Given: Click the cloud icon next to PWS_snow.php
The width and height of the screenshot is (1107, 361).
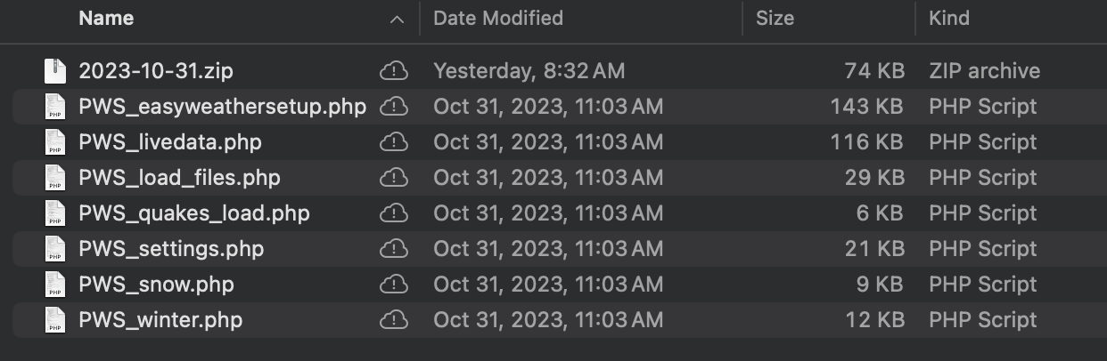Looking at the screenshot, I should 393,285.
